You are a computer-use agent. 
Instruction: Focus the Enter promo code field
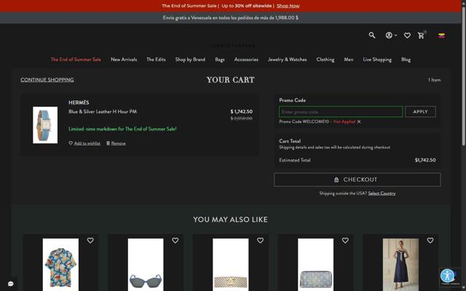pos(341,112)
